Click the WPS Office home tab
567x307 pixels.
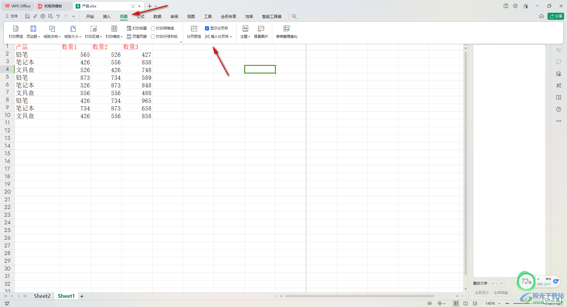point(18,6)
